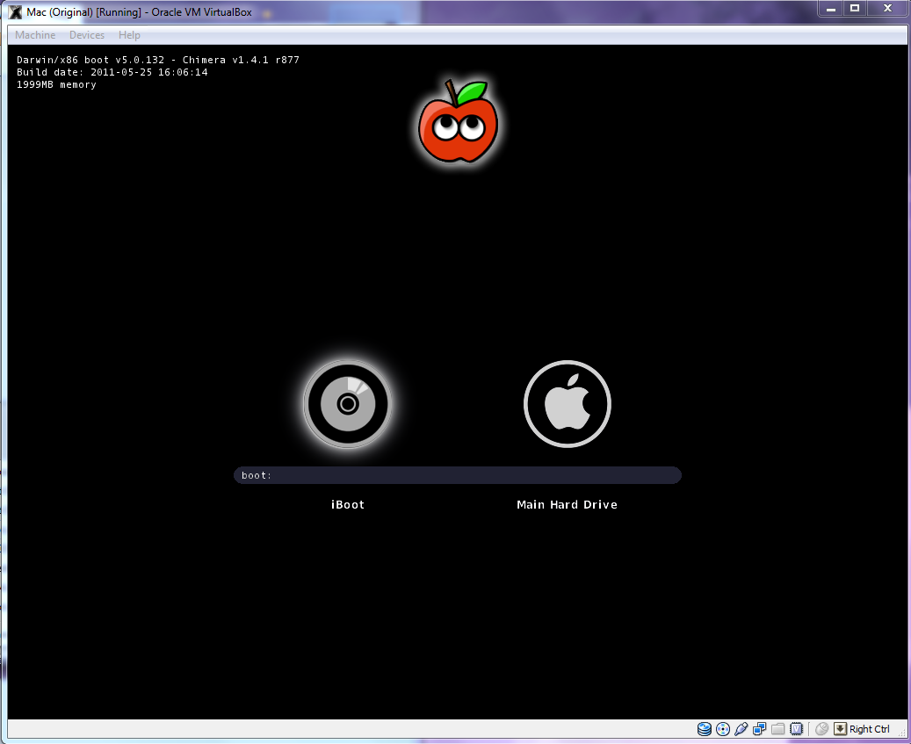
Task: Click the tonymacx86 red apple logo
Action: 458,121
